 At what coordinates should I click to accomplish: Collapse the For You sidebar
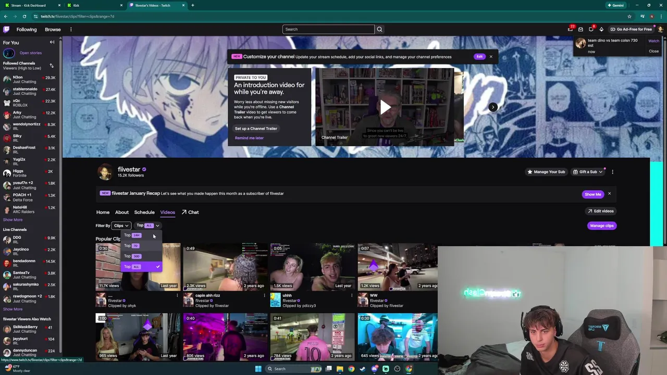point(52,42)
